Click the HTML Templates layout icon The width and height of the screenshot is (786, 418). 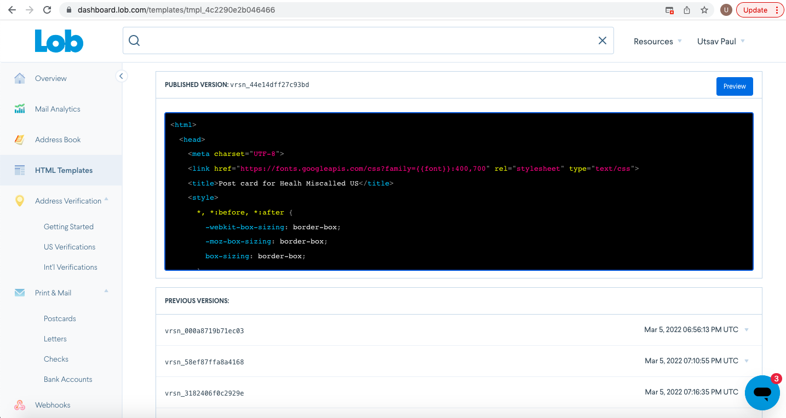pos(20,170)
